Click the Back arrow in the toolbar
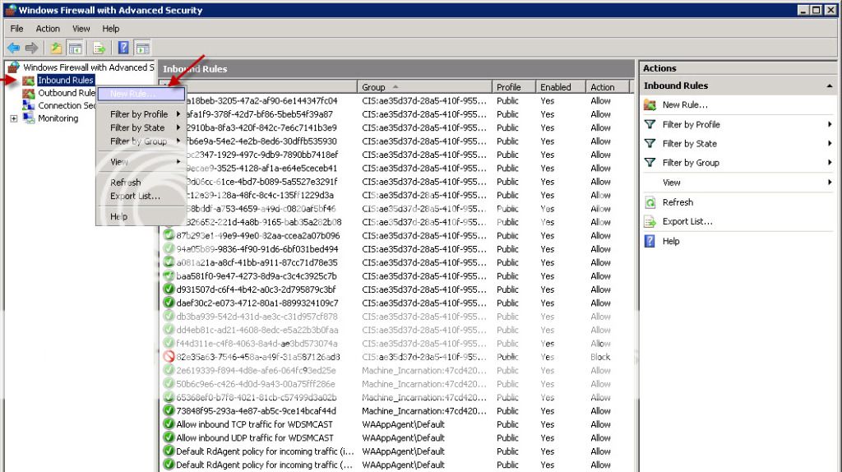Image resolution: width=842 pixels, height=472 pixels. [x=13, y=48]
